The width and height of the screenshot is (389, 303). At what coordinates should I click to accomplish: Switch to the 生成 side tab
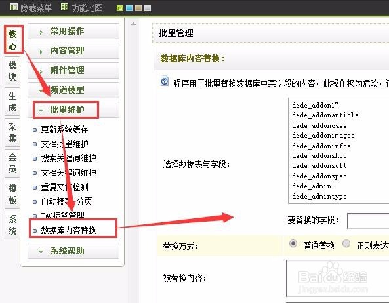tap(12, 102)
